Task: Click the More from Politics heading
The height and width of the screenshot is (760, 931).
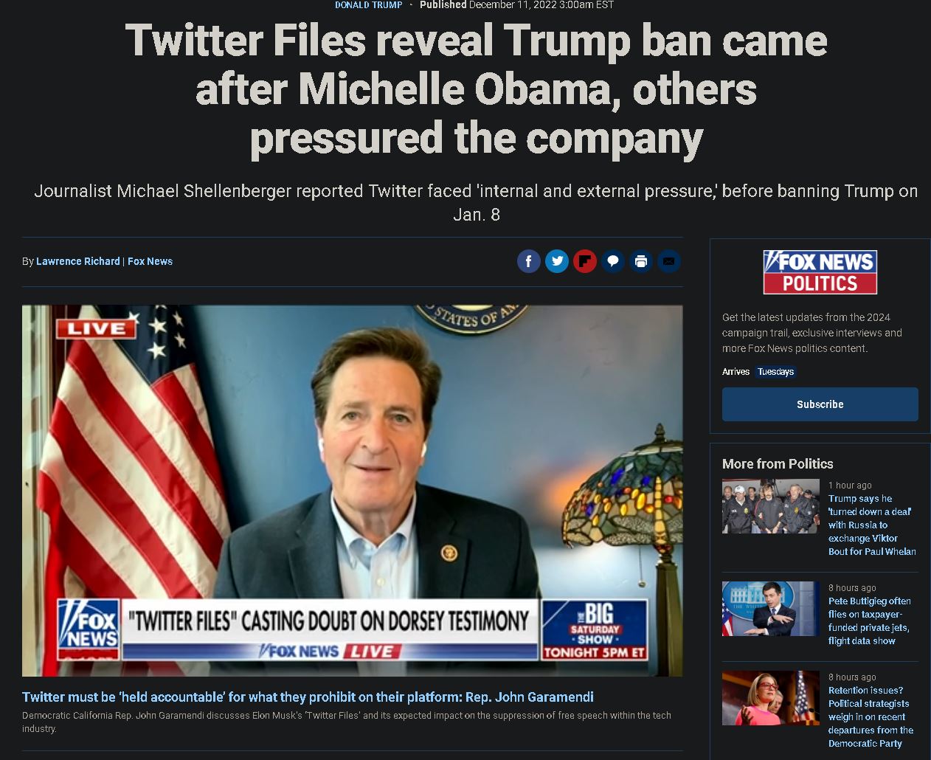Action: click(778, 464)
